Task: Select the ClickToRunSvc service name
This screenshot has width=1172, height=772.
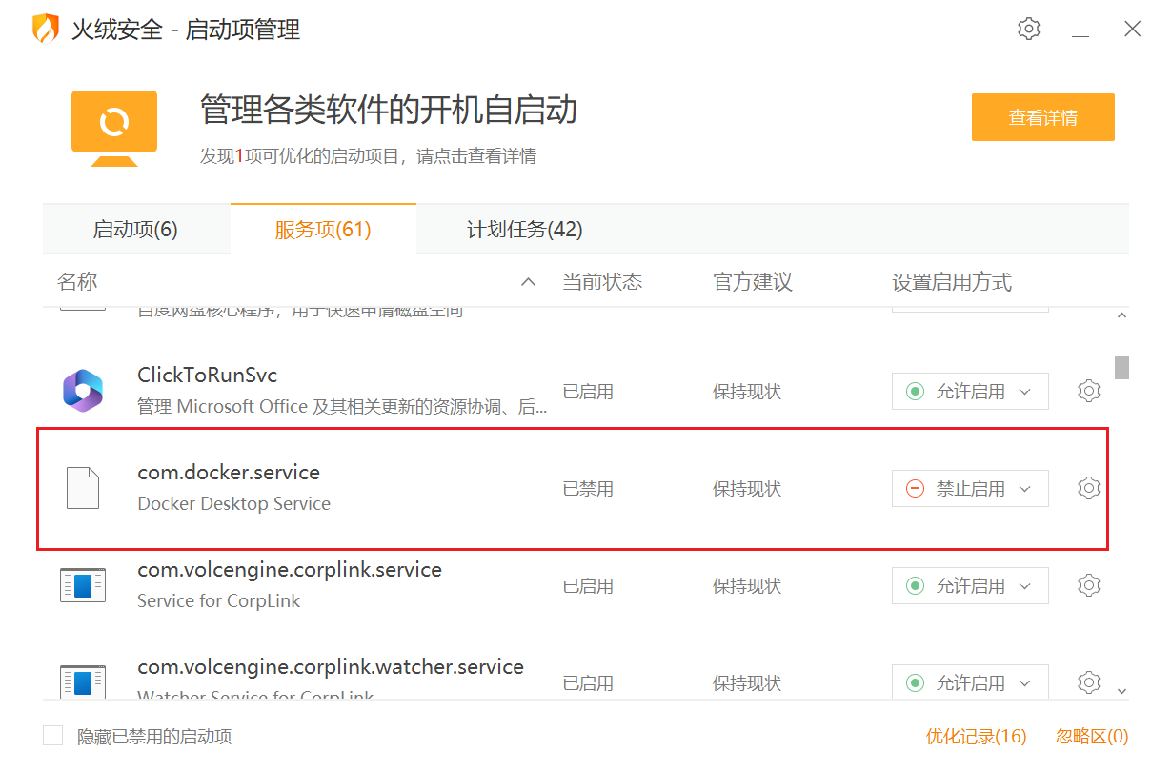Action: coord(208,376)
